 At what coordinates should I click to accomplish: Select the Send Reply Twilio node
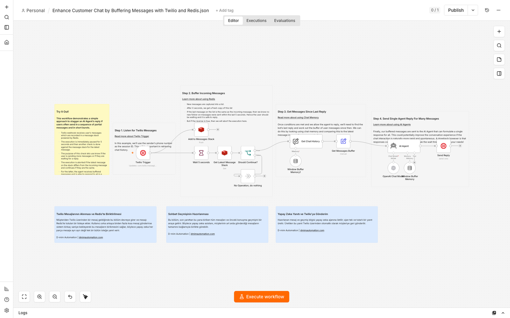tap(443, 146)
